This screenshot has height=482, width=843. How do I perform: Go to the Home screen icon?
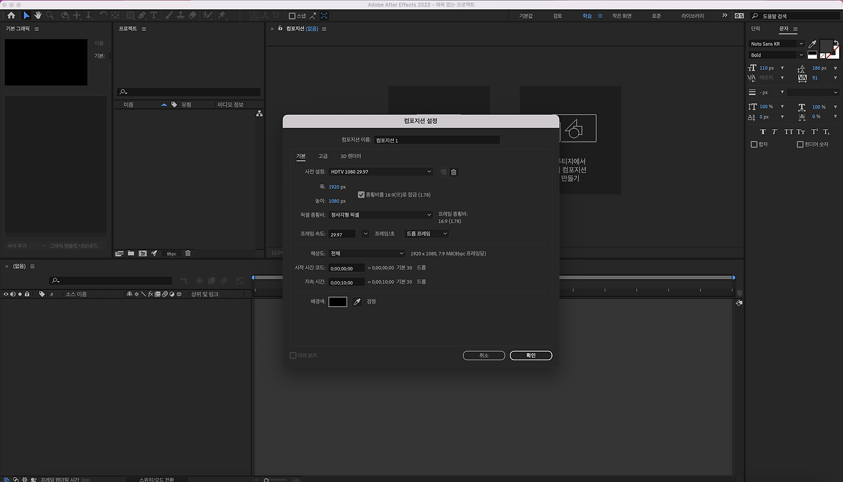(11, 15)
